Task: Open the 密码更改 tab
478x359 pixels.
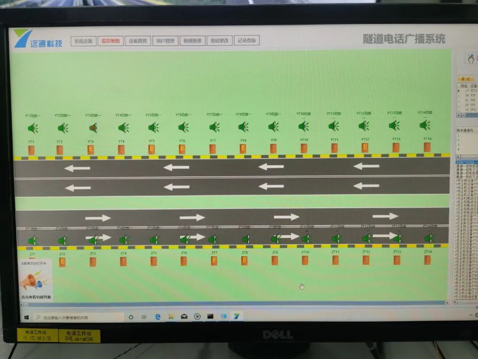Action: tap(220, 40)
